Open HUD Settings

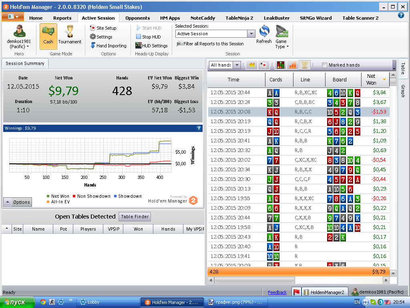pyautogui.click(x=151, y=46)
